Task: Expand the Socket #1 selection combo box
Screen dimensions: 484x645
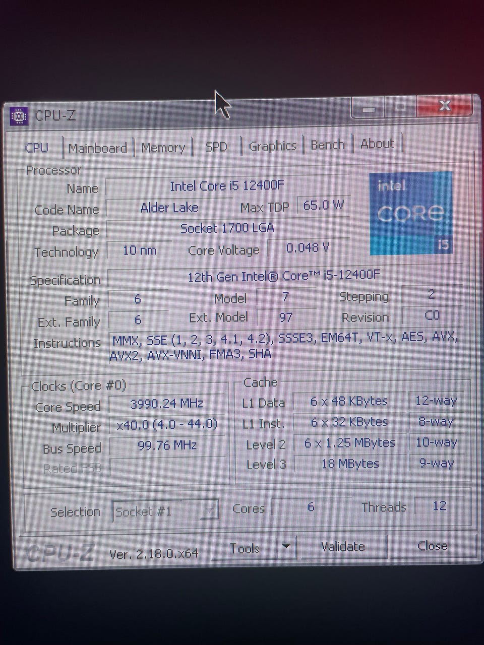Action: coord(165,511)
